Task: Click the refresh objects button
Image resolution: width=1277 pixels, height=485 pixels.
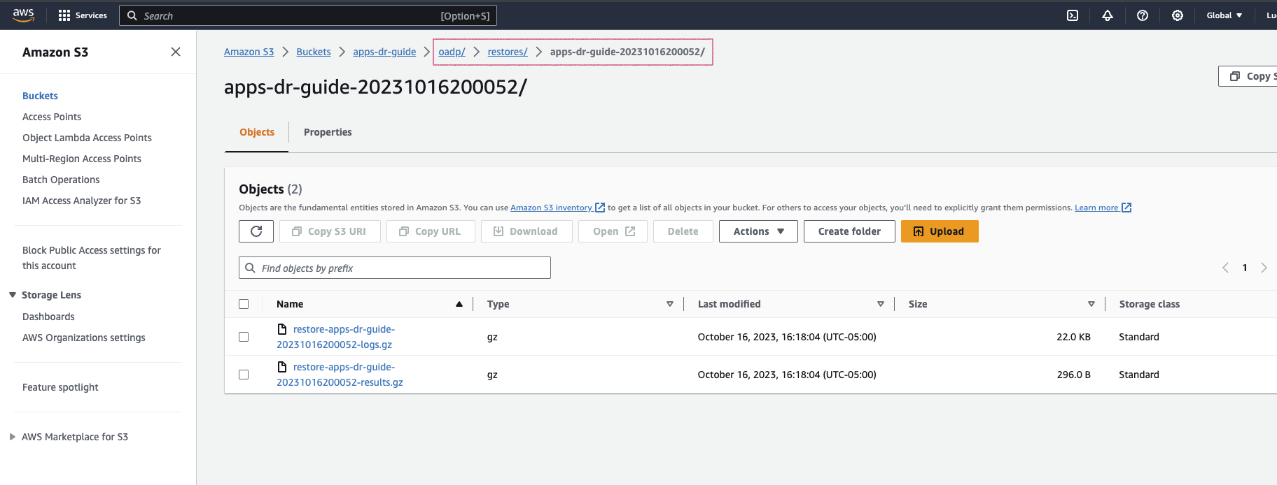Action: point(256,231)
